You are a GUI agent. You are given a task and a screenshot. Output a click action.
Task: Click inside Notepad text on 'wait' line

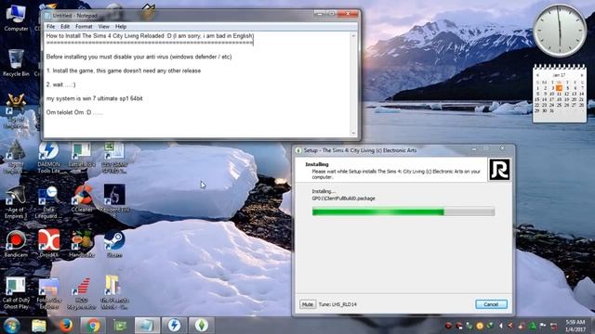60,84
